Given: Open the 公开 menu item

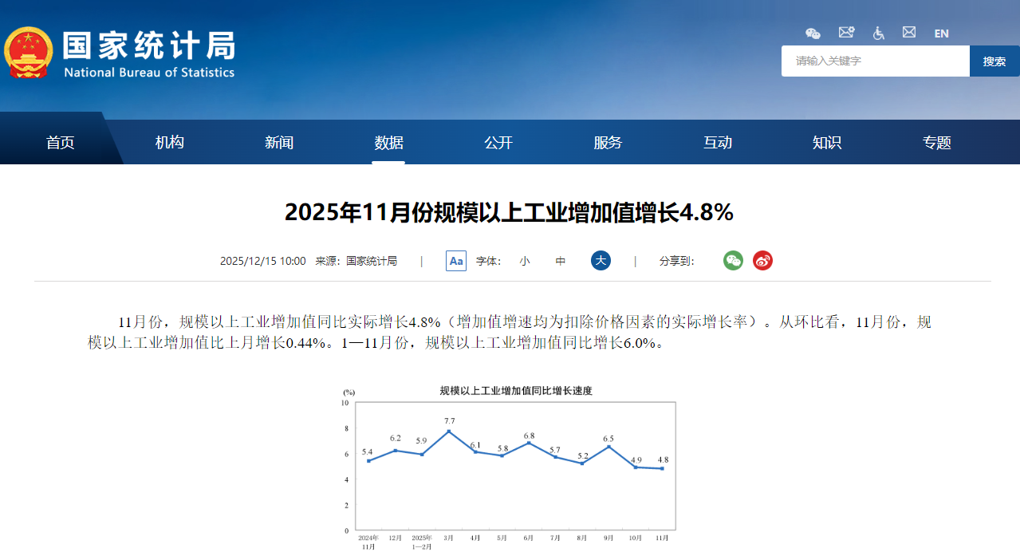Looking at the screenshot, I should pyautogui.click(x=498, y=142).
